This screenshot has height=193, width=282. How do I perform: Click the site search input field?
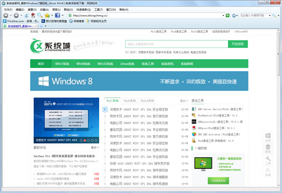click(x=177, y=44)
